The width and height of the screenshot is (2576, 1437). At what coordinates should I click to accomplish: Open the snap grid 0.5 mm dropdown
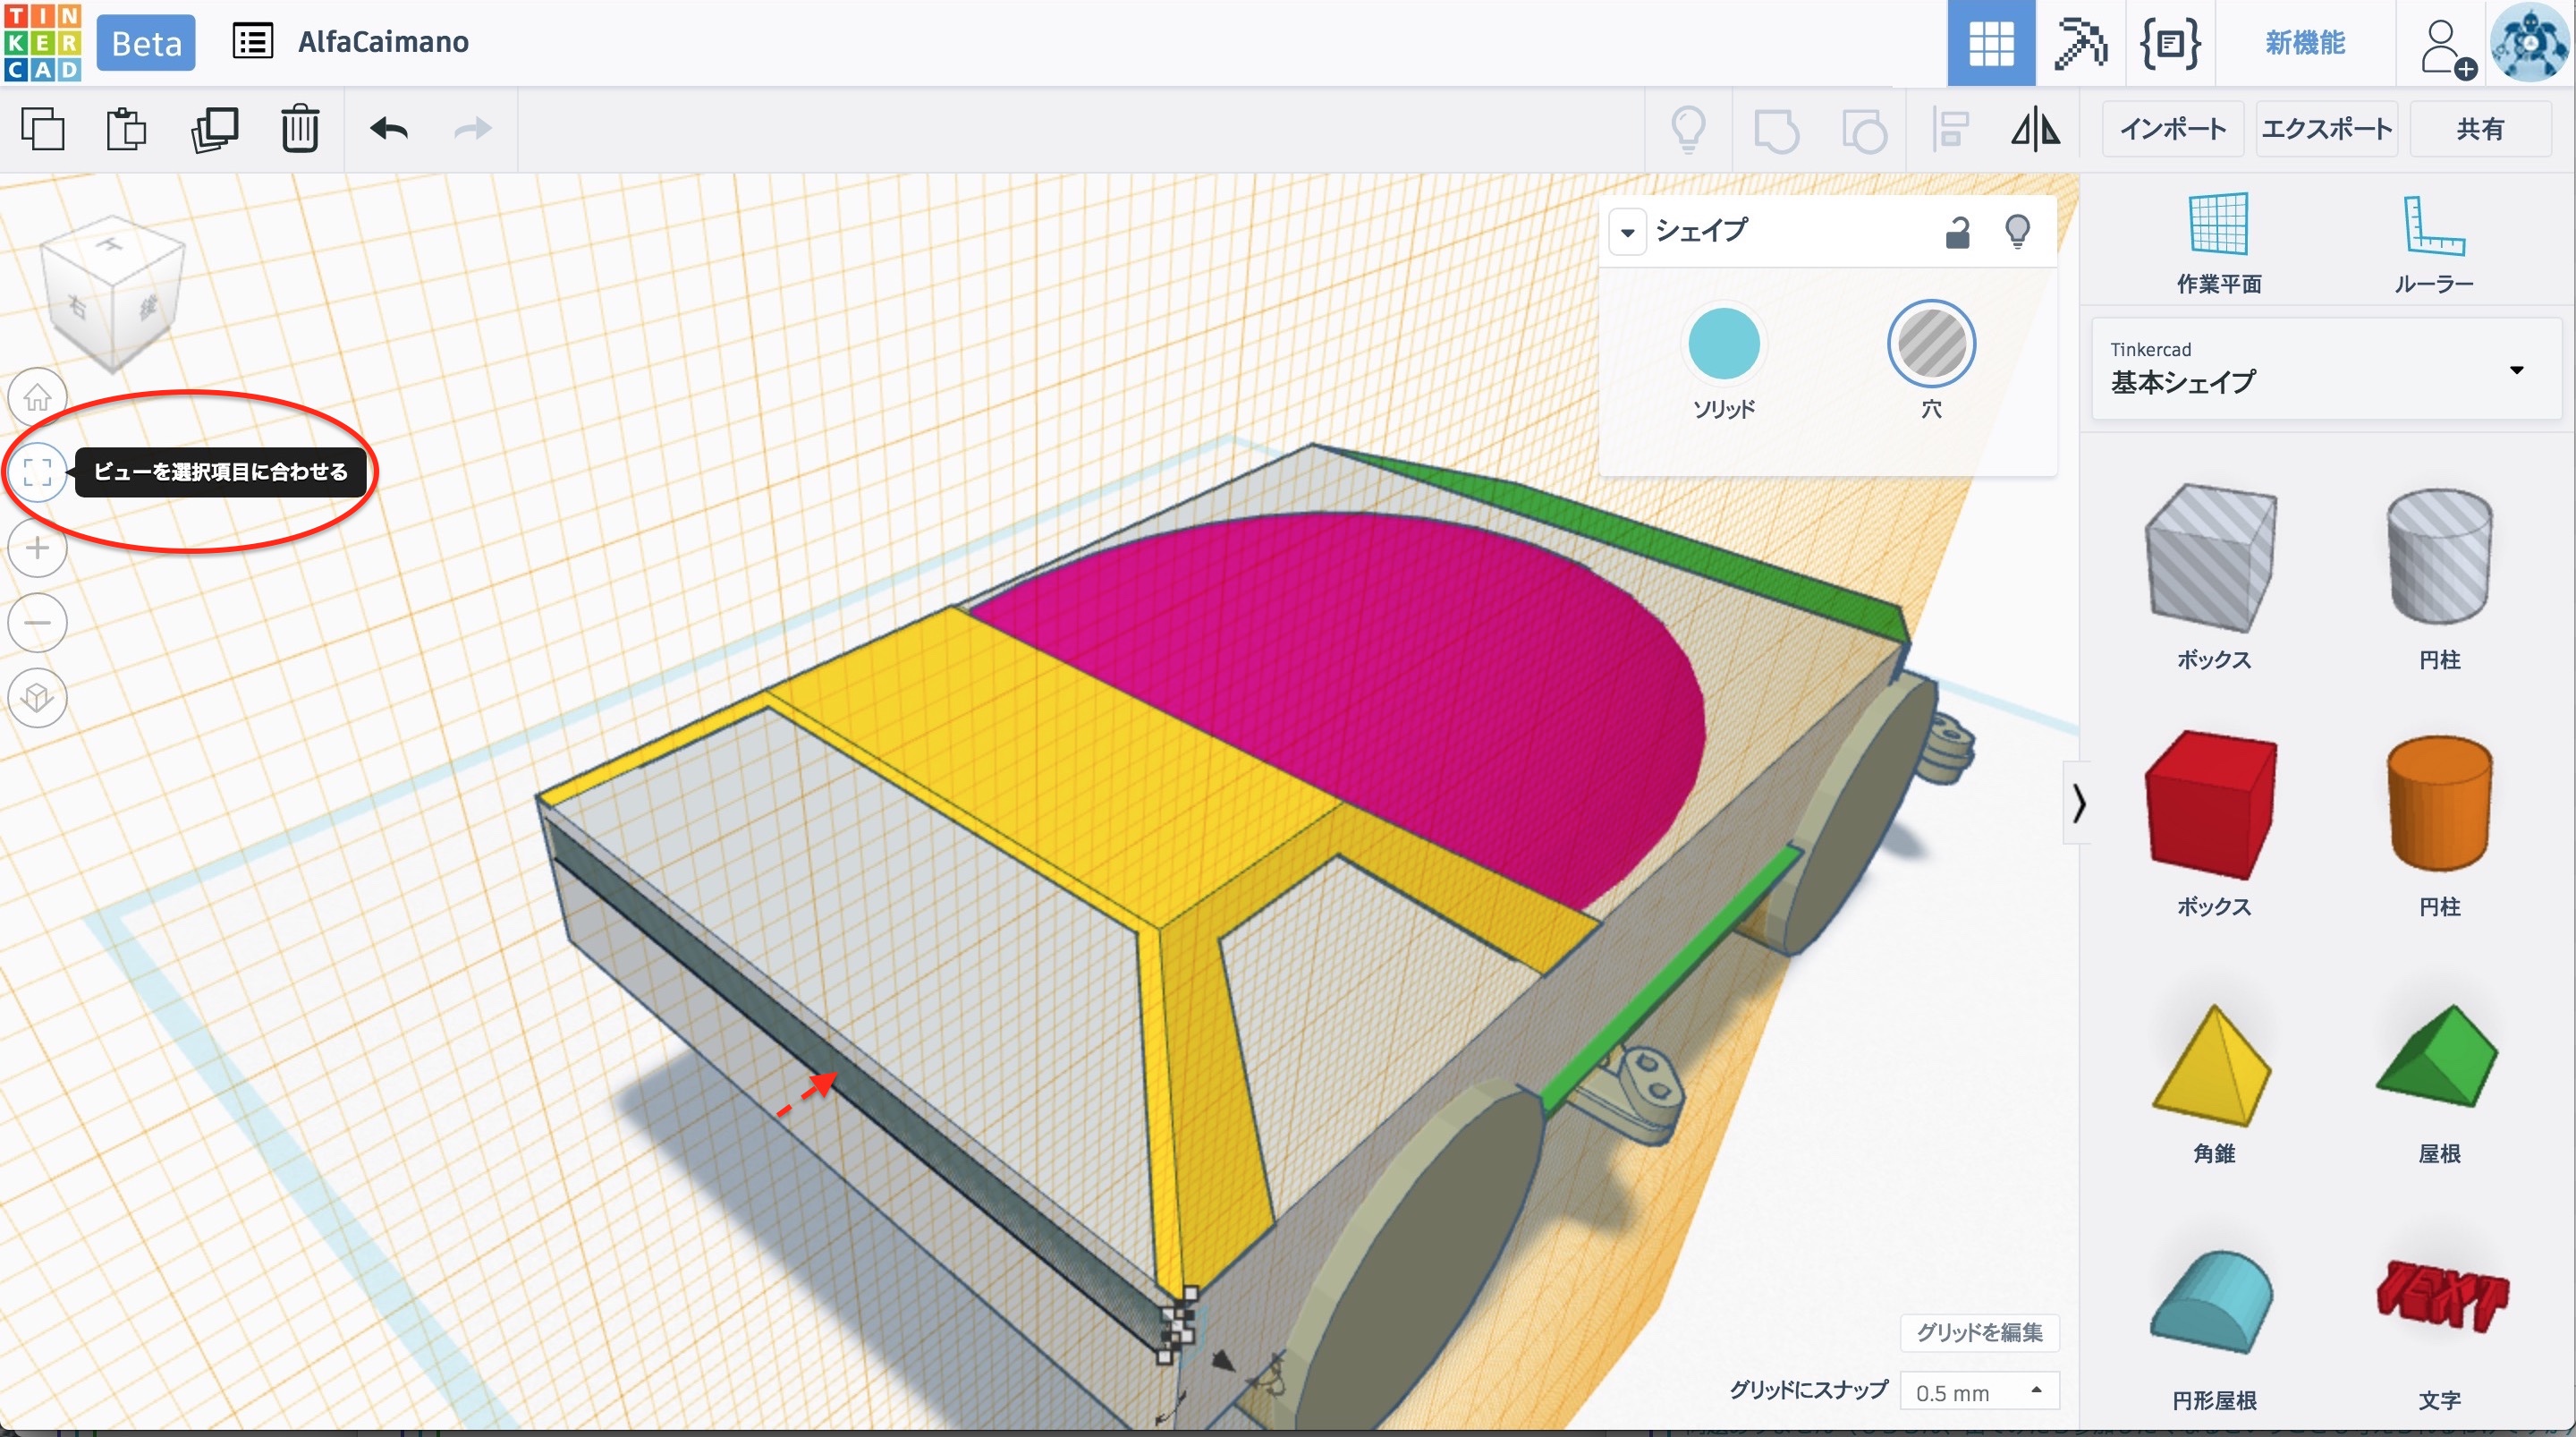pyautogui.click(x=1978, y=1392)
